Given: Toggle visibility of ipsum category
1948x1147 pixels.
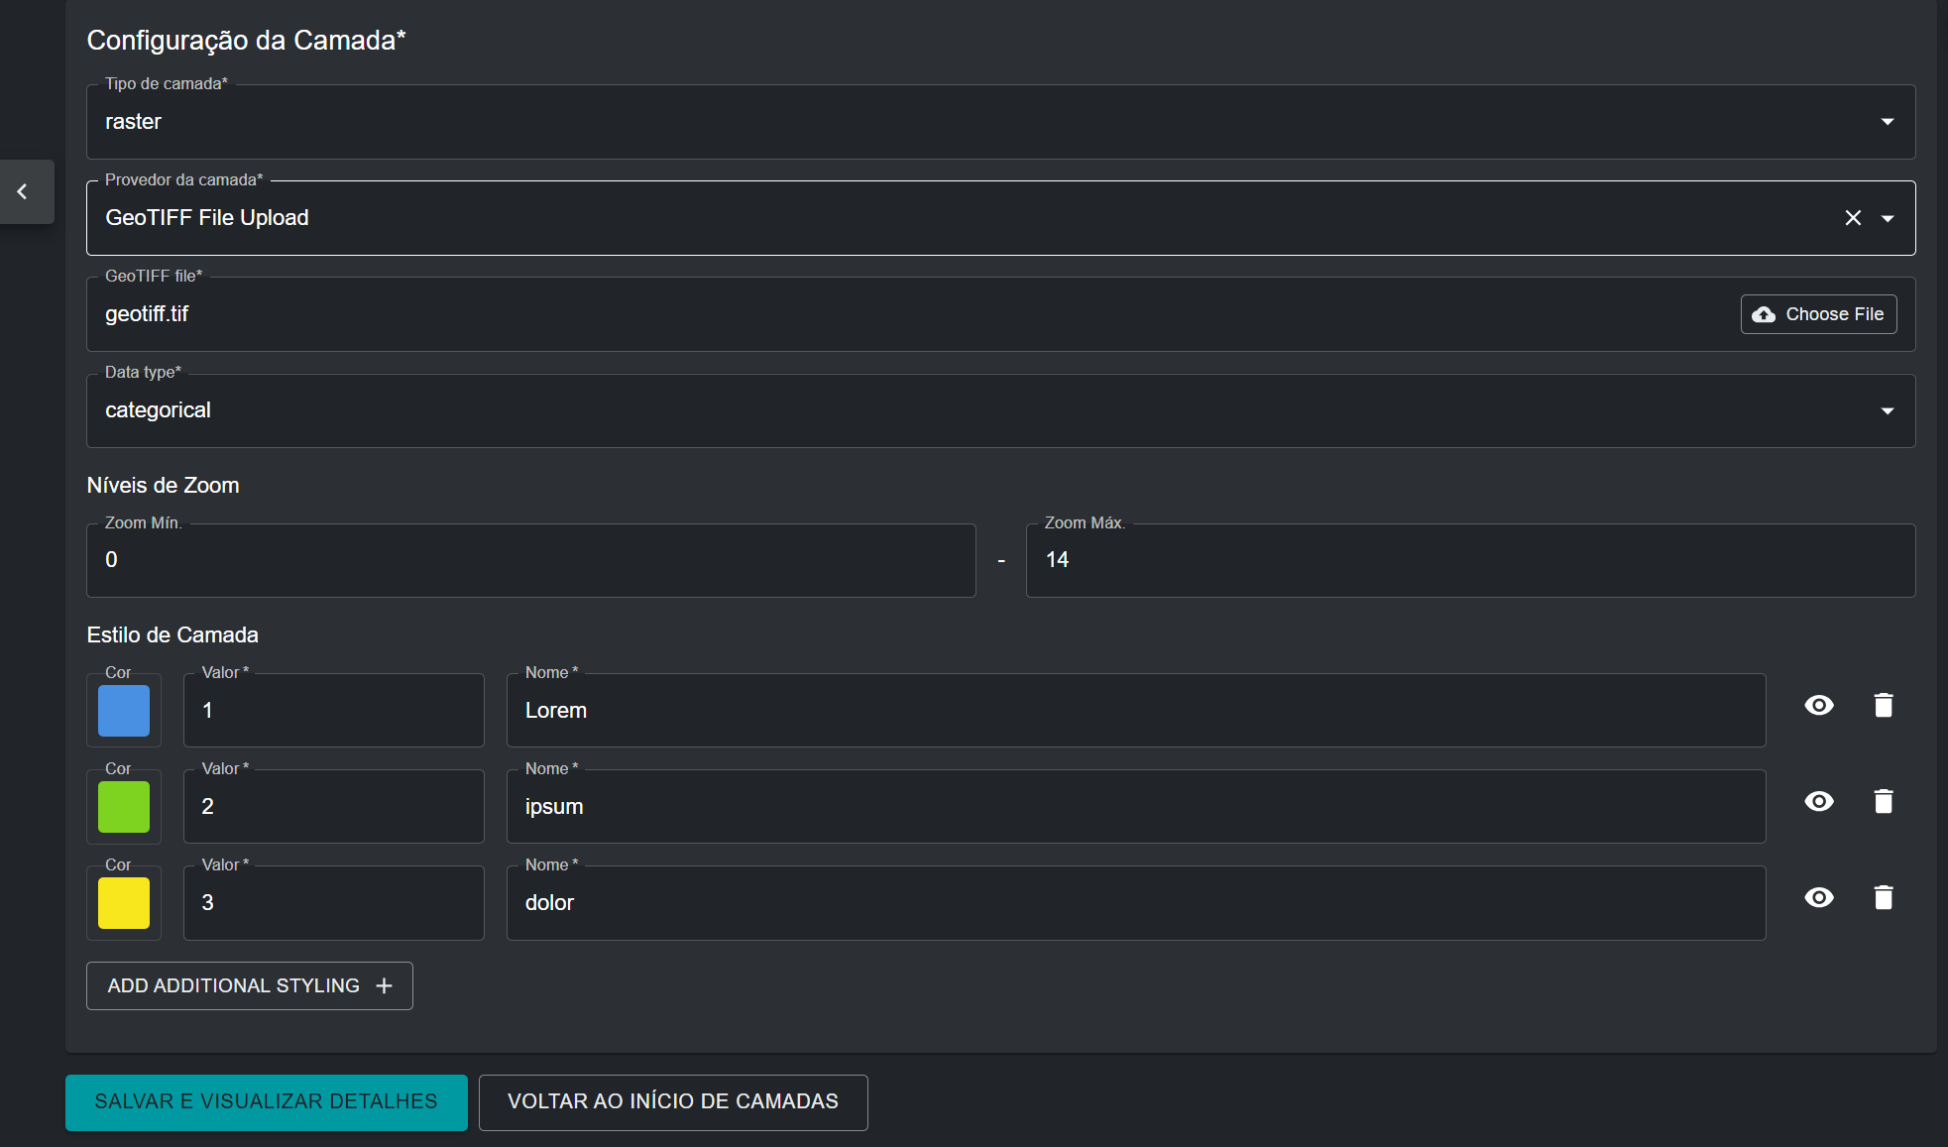Looking at the screenshot, I should pyautogui.click(x=1819, y=801).
